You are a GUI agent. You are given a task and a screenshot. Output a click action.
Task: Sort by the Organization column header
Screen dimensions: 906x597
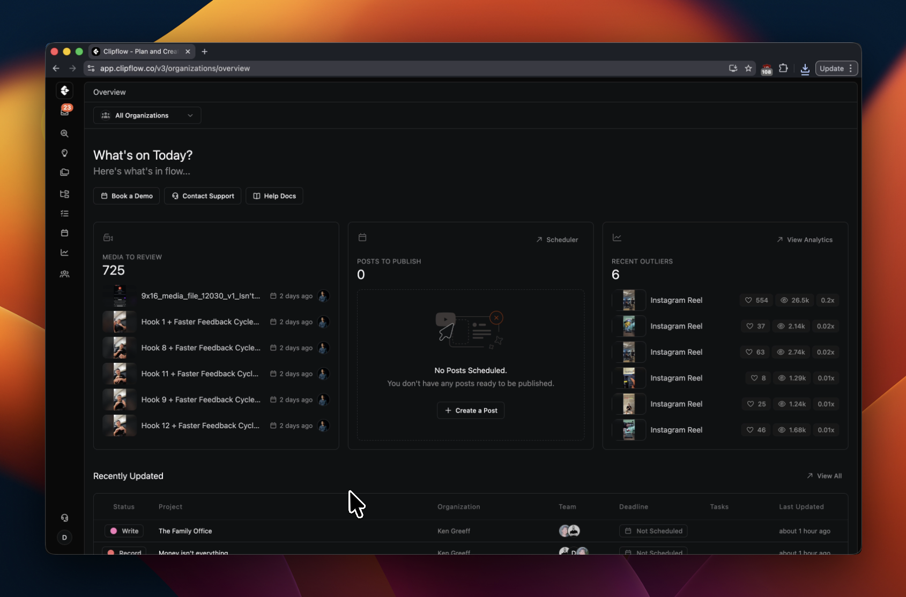tap(459, 507)
